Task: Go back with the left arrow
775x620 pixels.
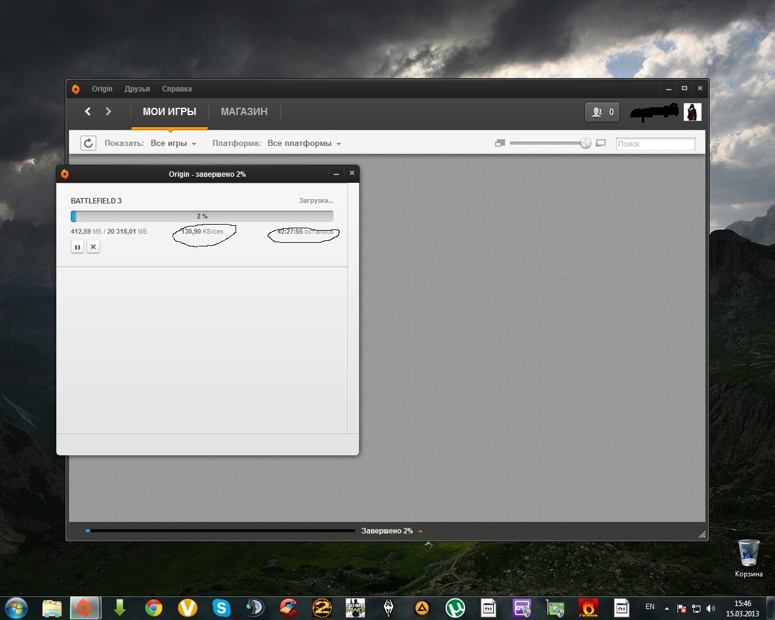Action: (x=88, y=111)
